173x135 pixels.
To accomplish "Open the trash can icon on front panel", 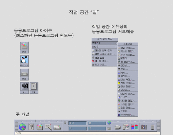I will [x=152, y=127].
